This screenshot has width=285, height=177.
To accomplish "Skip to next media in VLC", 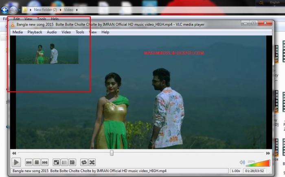I will point(45,162).
